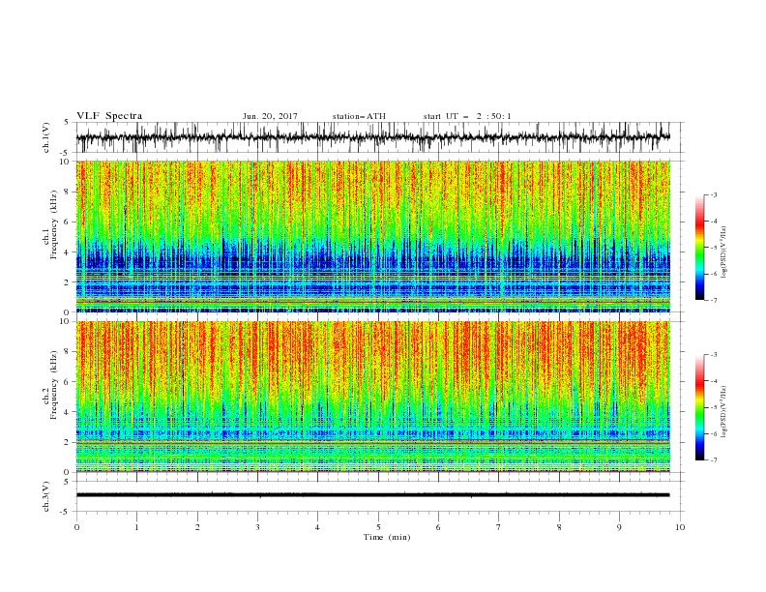The width and height of the screenshot is (766, 592).
Task: Click the lower colorbar 'log(PSD)(V²/Hz)' label
Action: coord(723,411)
